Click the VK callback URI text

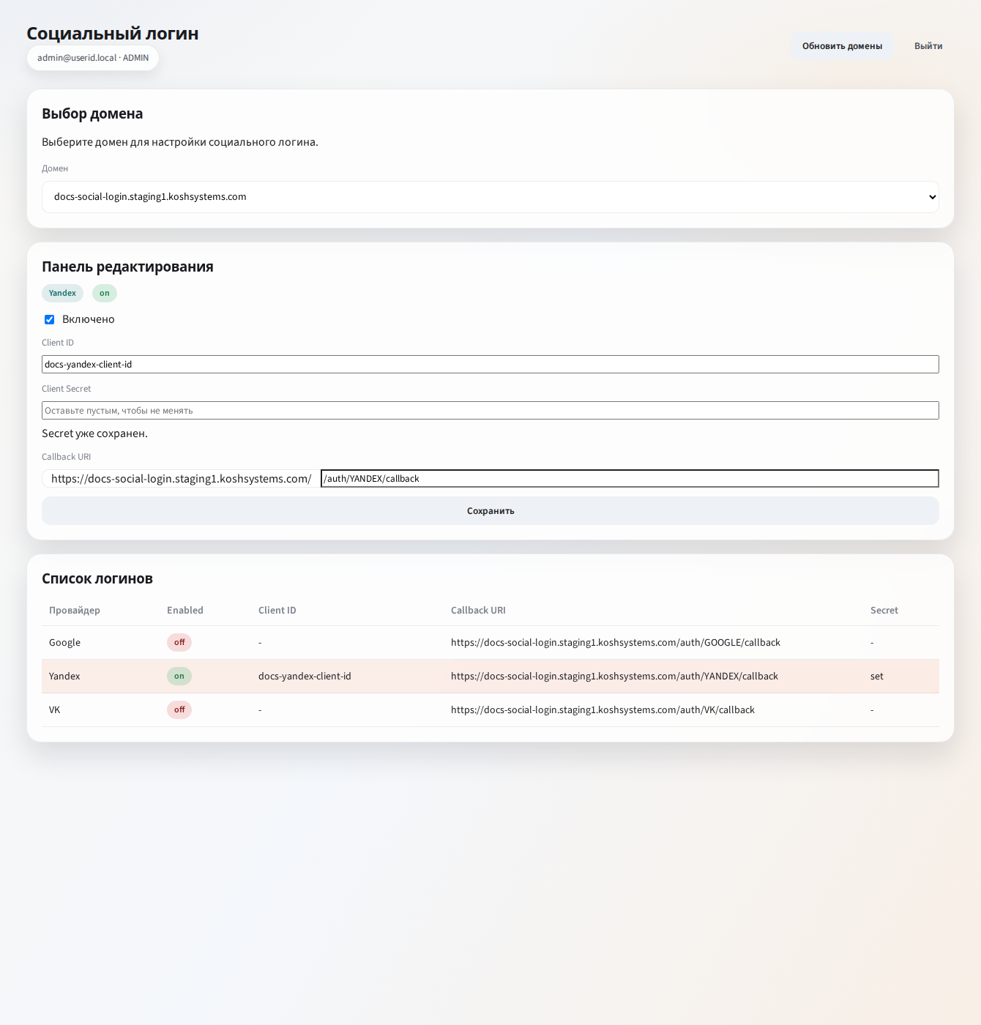(603, 710)
